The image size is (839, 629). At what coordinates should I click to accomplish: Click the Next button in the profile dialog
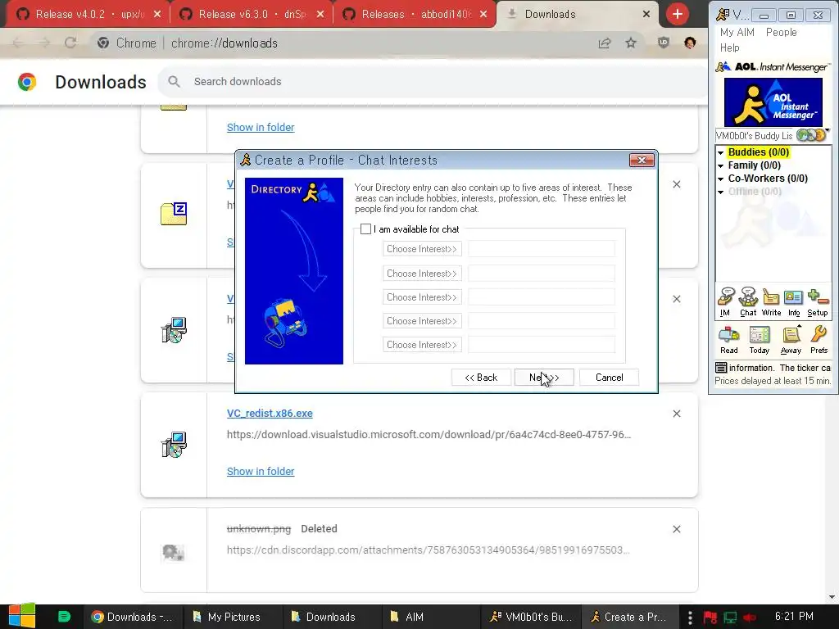point(544,377)
